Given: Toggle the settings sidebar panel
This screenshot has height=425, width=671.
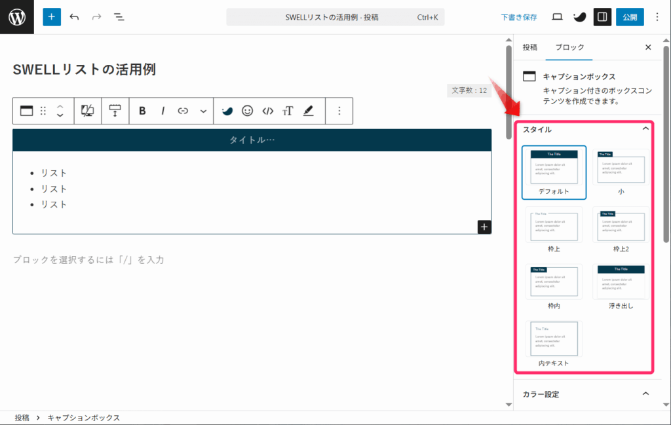Looking at the screenshot, I should (602, 16).
